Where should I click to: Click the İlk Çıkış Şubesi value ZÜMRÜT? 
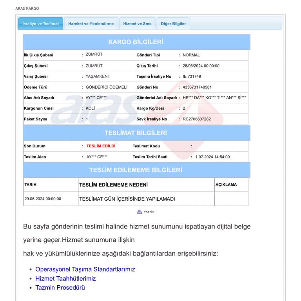click(x=94, y=54)
